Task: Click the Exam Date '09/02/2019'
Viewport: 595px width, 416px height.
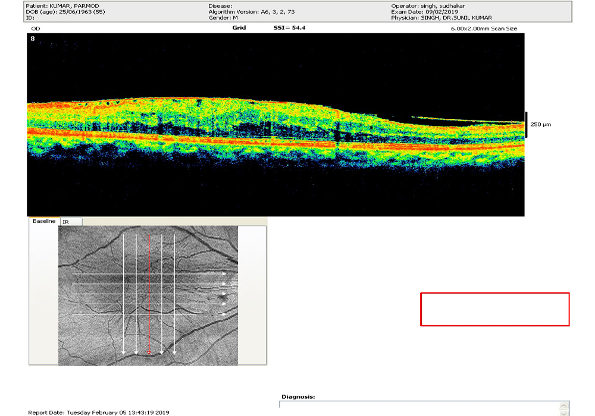Action: tap(441, 12)
